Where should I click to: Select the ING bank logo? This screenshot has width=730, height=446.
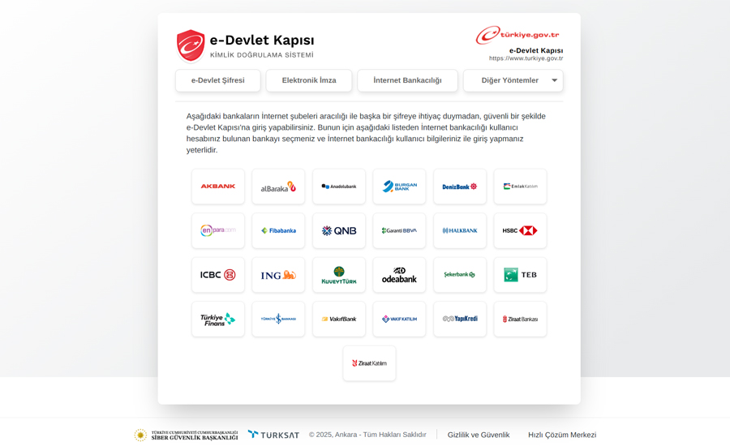[x=278, y=275]
